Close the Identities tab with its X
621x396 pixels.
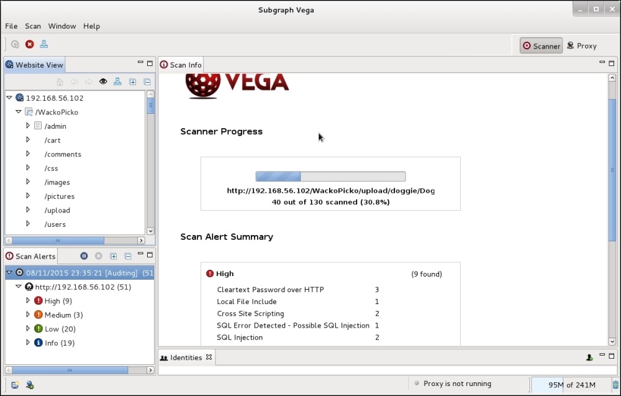coord(209,357)
